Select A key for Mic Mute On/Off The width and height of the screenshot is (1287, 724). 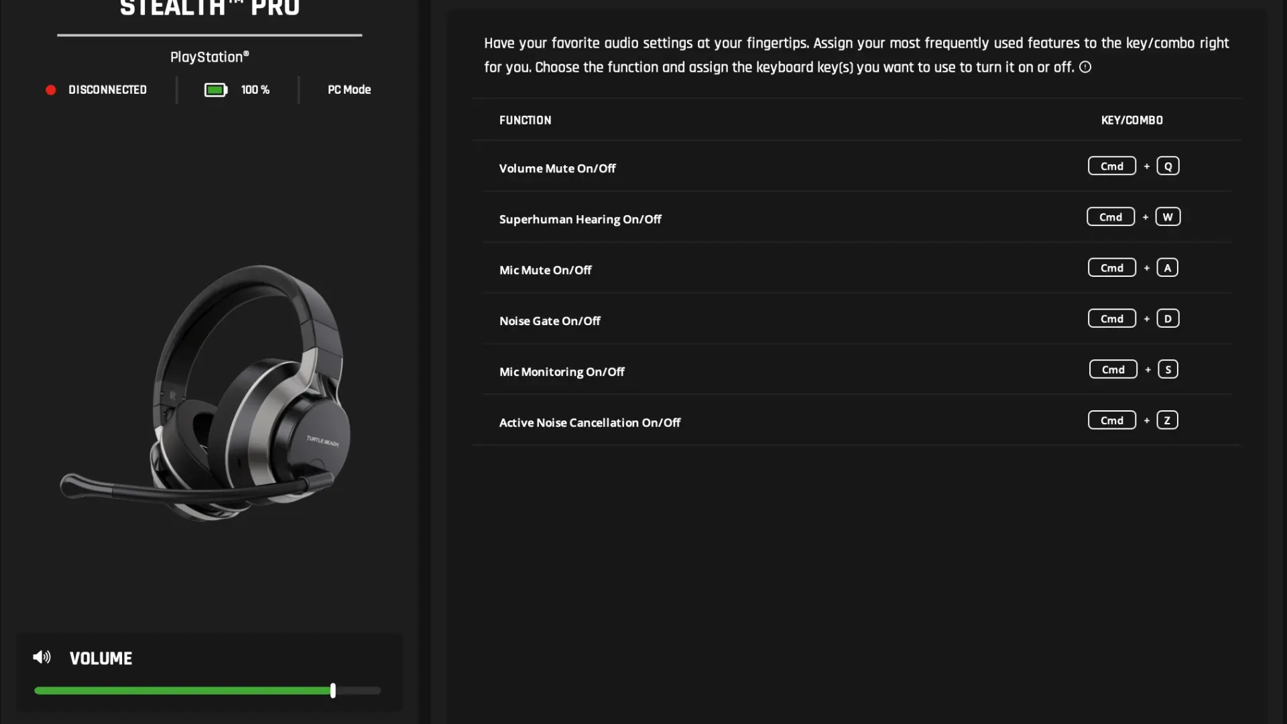point(1168,268)
